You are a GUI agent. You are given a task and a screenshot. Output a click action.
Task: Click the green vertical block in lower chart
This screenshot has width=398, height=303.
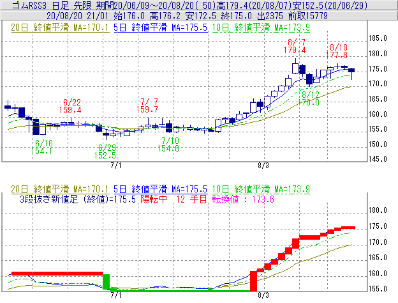[106, 282]
